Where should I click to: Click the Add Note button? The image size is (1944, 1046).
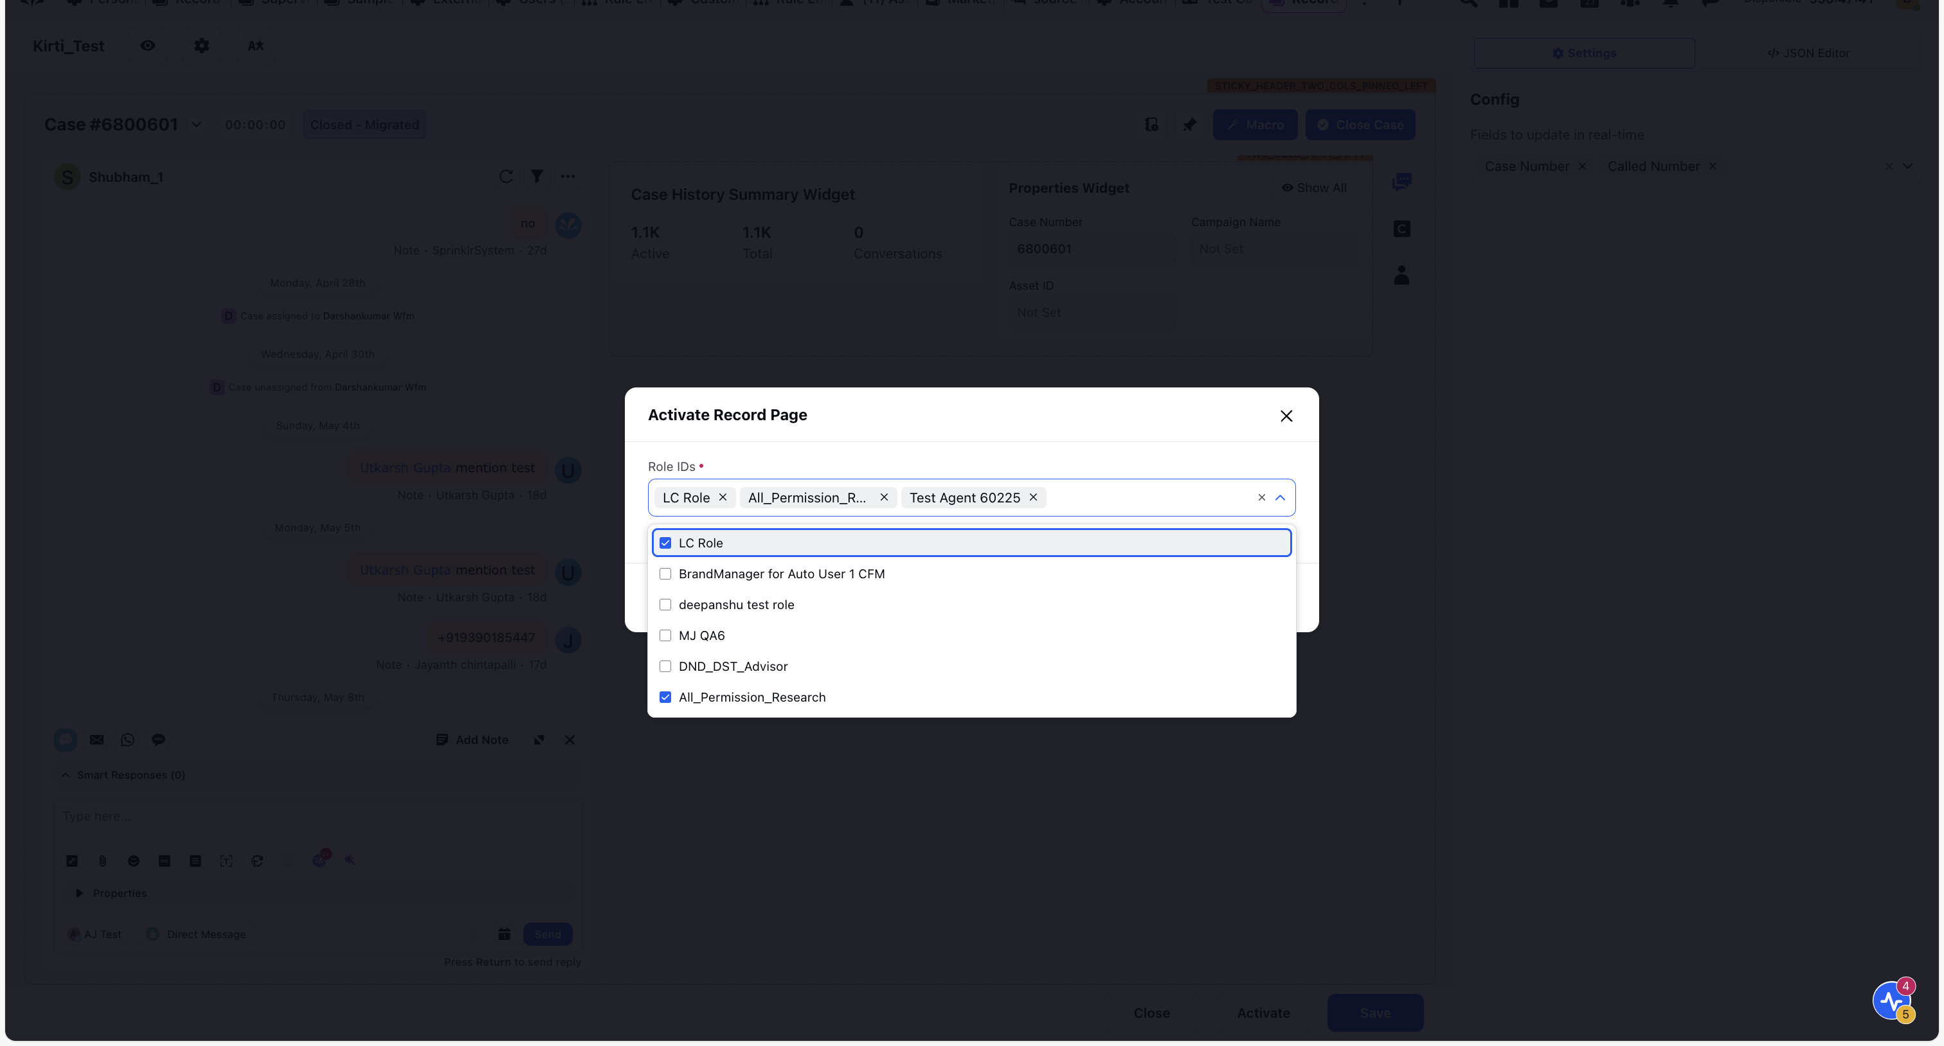click(473, 740)
